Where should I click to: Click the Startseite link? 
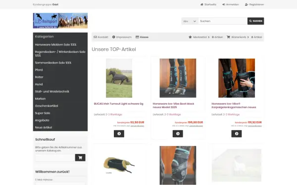pos(210,4)
